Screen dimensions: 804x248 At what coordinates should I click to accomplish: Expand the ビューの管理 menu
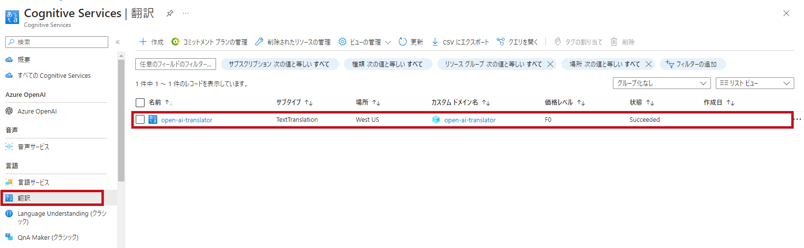(365, 42)
